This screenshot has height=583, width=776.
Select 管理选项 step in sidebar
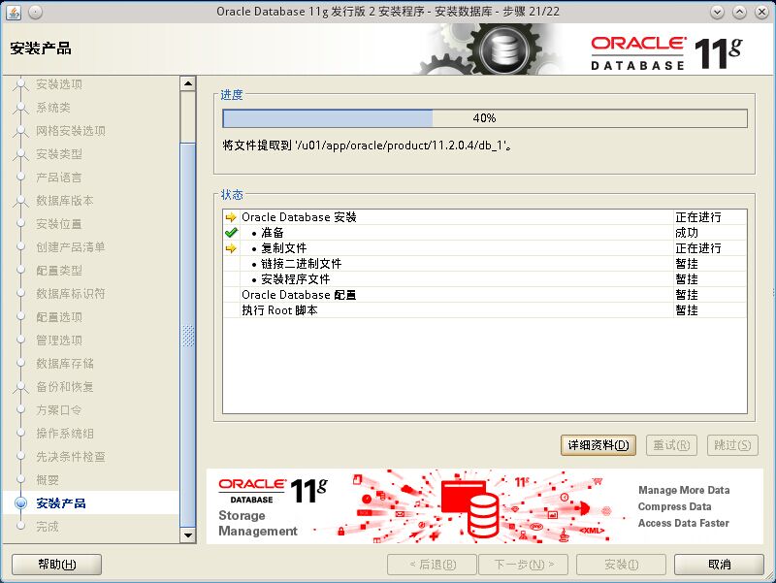59,340
